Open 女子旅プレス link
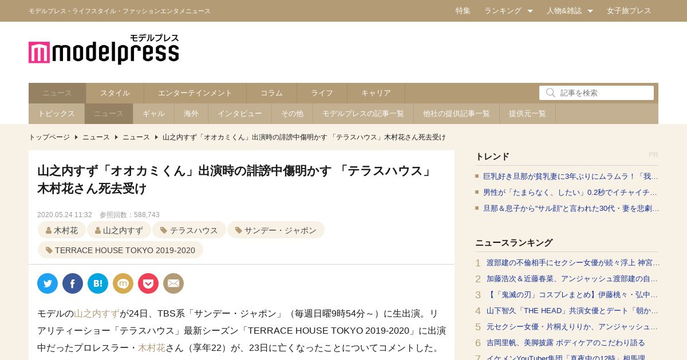The image size is (687, 360). [x=629, y=11]
